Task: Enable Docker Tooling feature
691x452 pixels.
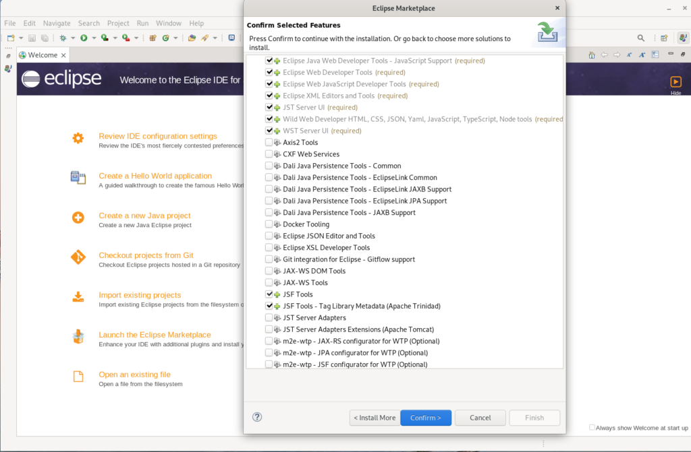Action: coord(269,224)
